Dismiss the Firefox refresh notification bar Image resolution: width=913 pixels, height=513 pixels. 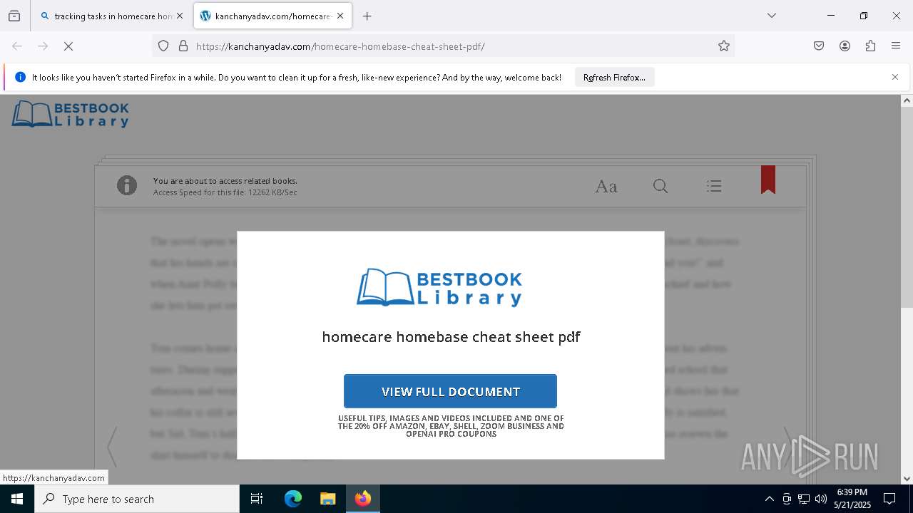[895, 77]
